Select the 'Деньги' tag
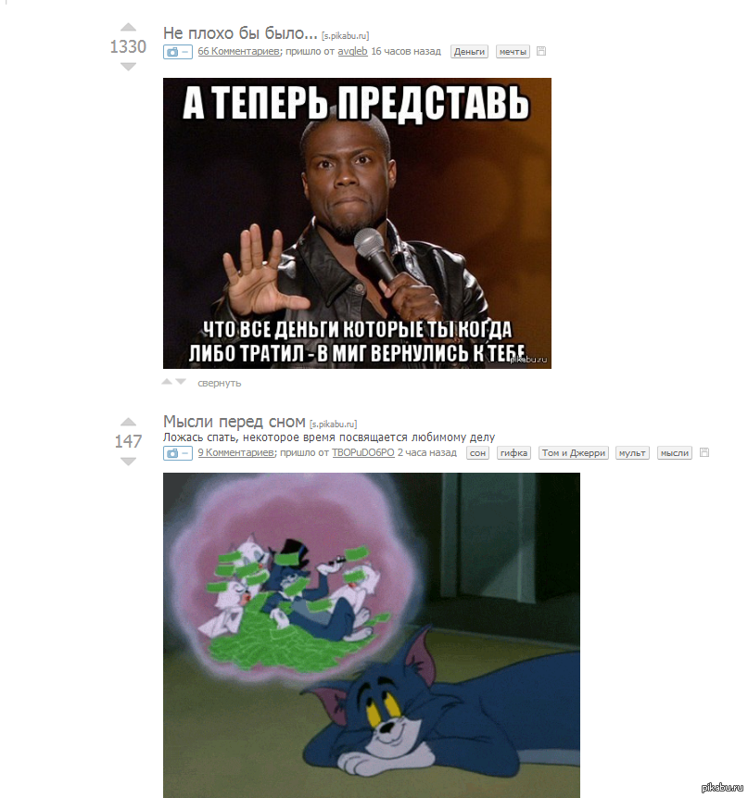 pyautogui.click(x=469, y=51)
